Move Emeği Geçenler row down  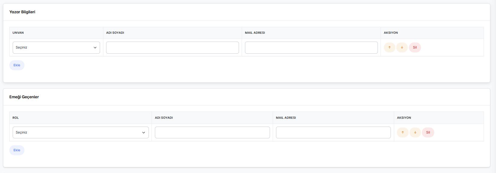coord(415,133)
